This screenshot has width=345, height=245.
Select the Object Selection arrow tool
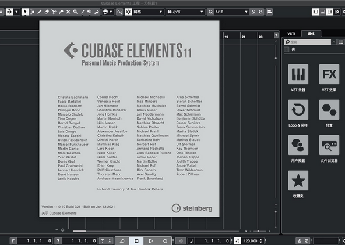[x=25, y=12]
